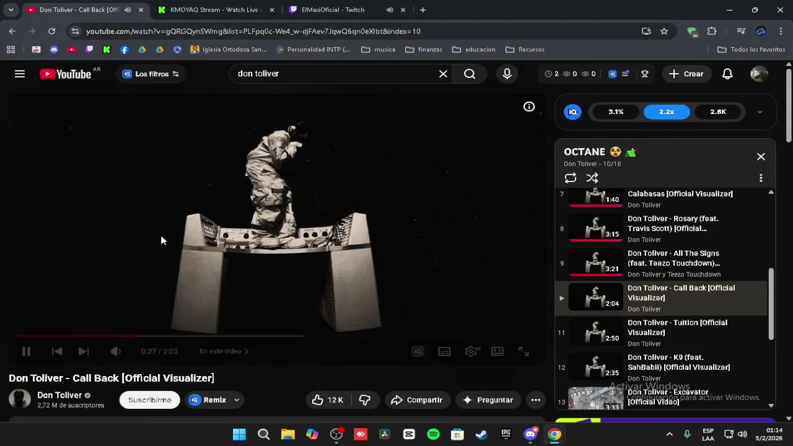The height and width of the screenshot is (446, 793).
Task: Open the Todos los favoritos folder
Action: pos(751,50)
